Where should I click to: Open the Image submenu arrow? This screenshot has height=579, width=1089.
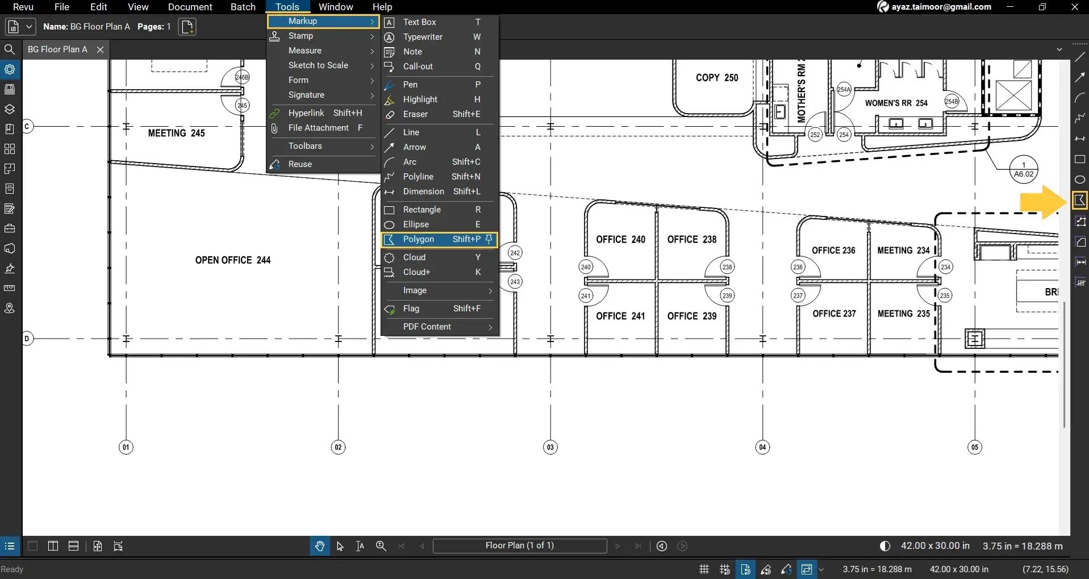[490, 290]
